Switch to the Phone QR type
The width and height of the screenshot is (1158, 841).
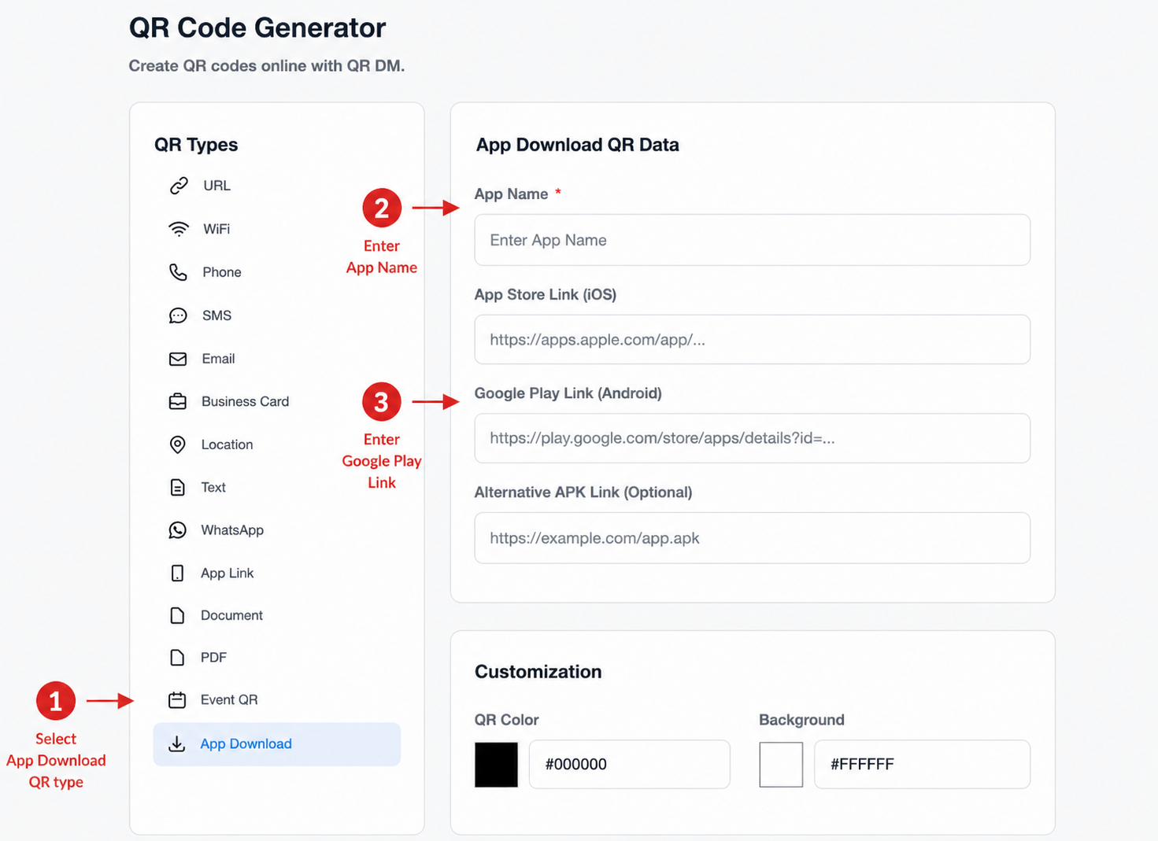click(x=277, y=272)
